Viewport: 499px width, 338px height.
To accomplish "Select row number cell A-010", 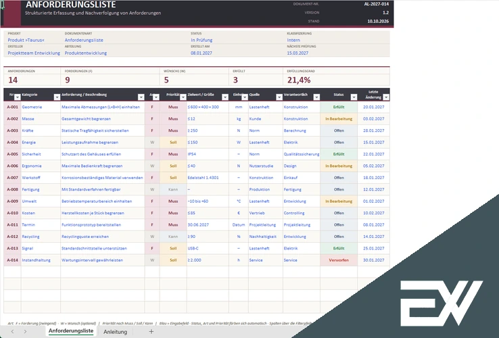I will [12, 213].
